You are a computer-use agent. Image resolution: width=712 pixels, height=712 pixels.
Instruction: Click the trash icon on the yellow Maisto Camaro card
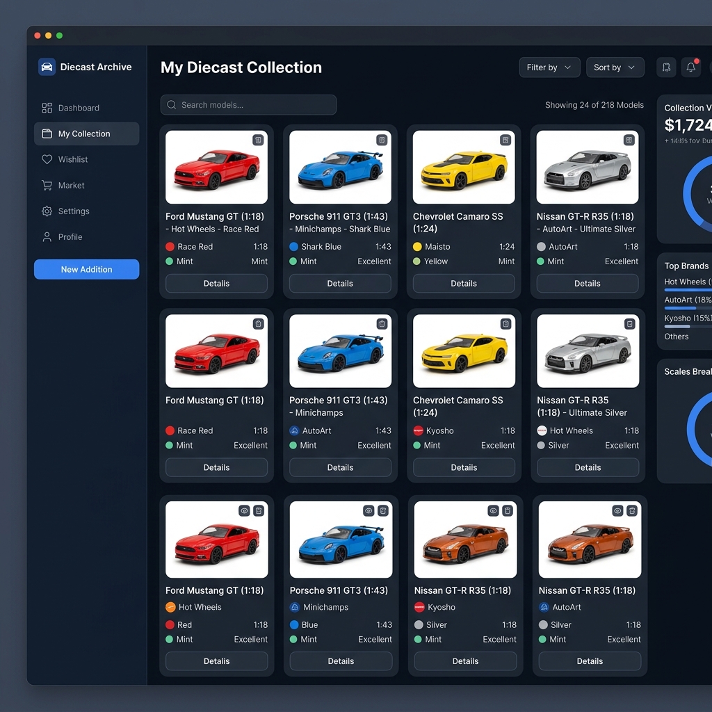click(x=505, y=140)
